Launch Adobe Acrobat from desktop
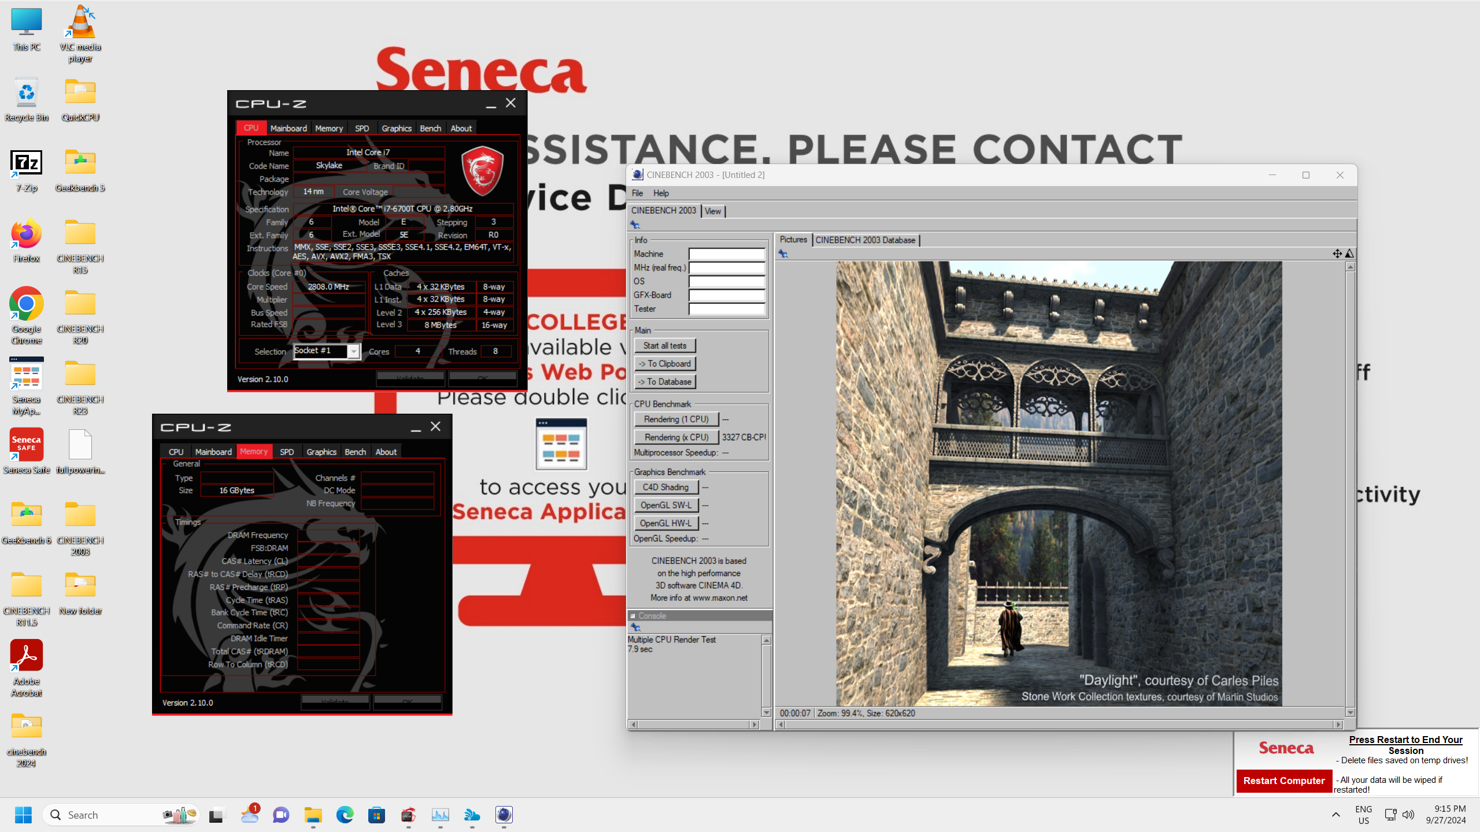The image size is (1480, 832). tap(27, 668)
